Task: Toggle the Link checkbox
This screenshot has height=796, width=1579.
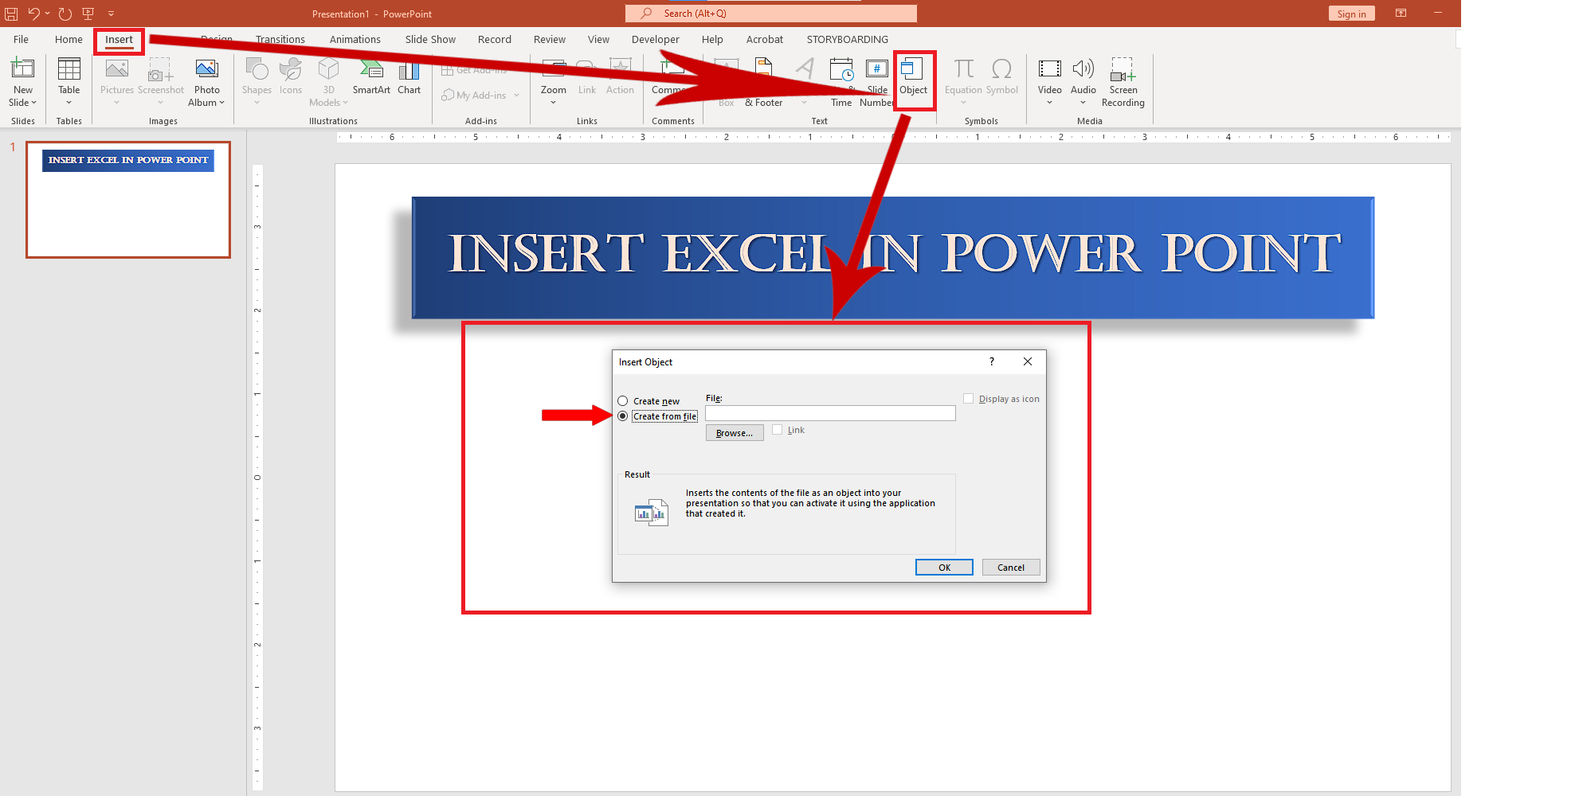Action: click(x=777, y=430)
